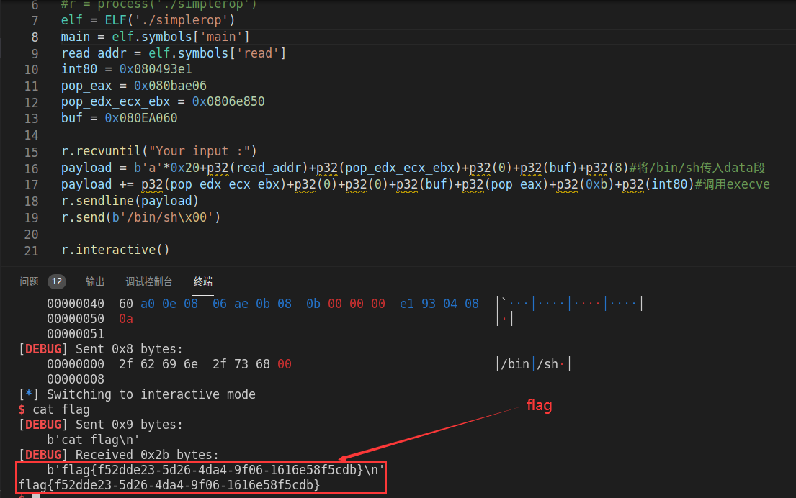The image size is (796, 498).
Task: Click the main = elf.symbols['main'] line
Action: pos(156,37)
